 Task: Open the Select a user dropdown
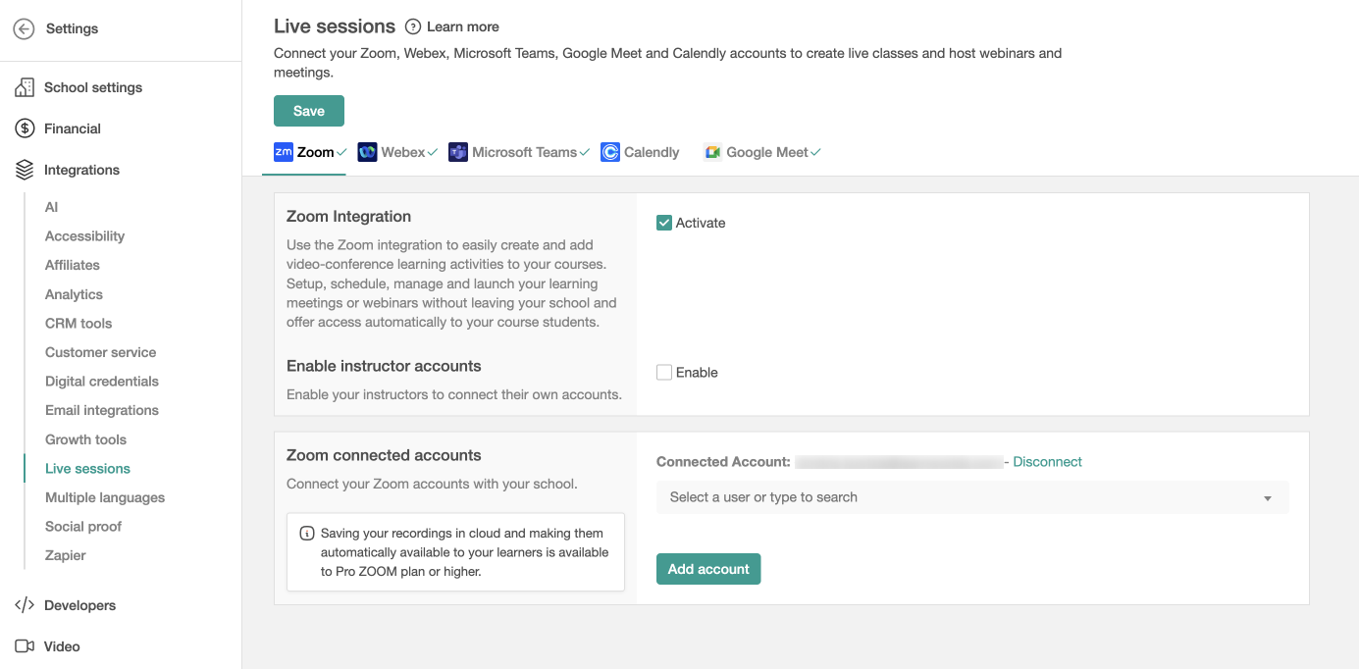962,497
